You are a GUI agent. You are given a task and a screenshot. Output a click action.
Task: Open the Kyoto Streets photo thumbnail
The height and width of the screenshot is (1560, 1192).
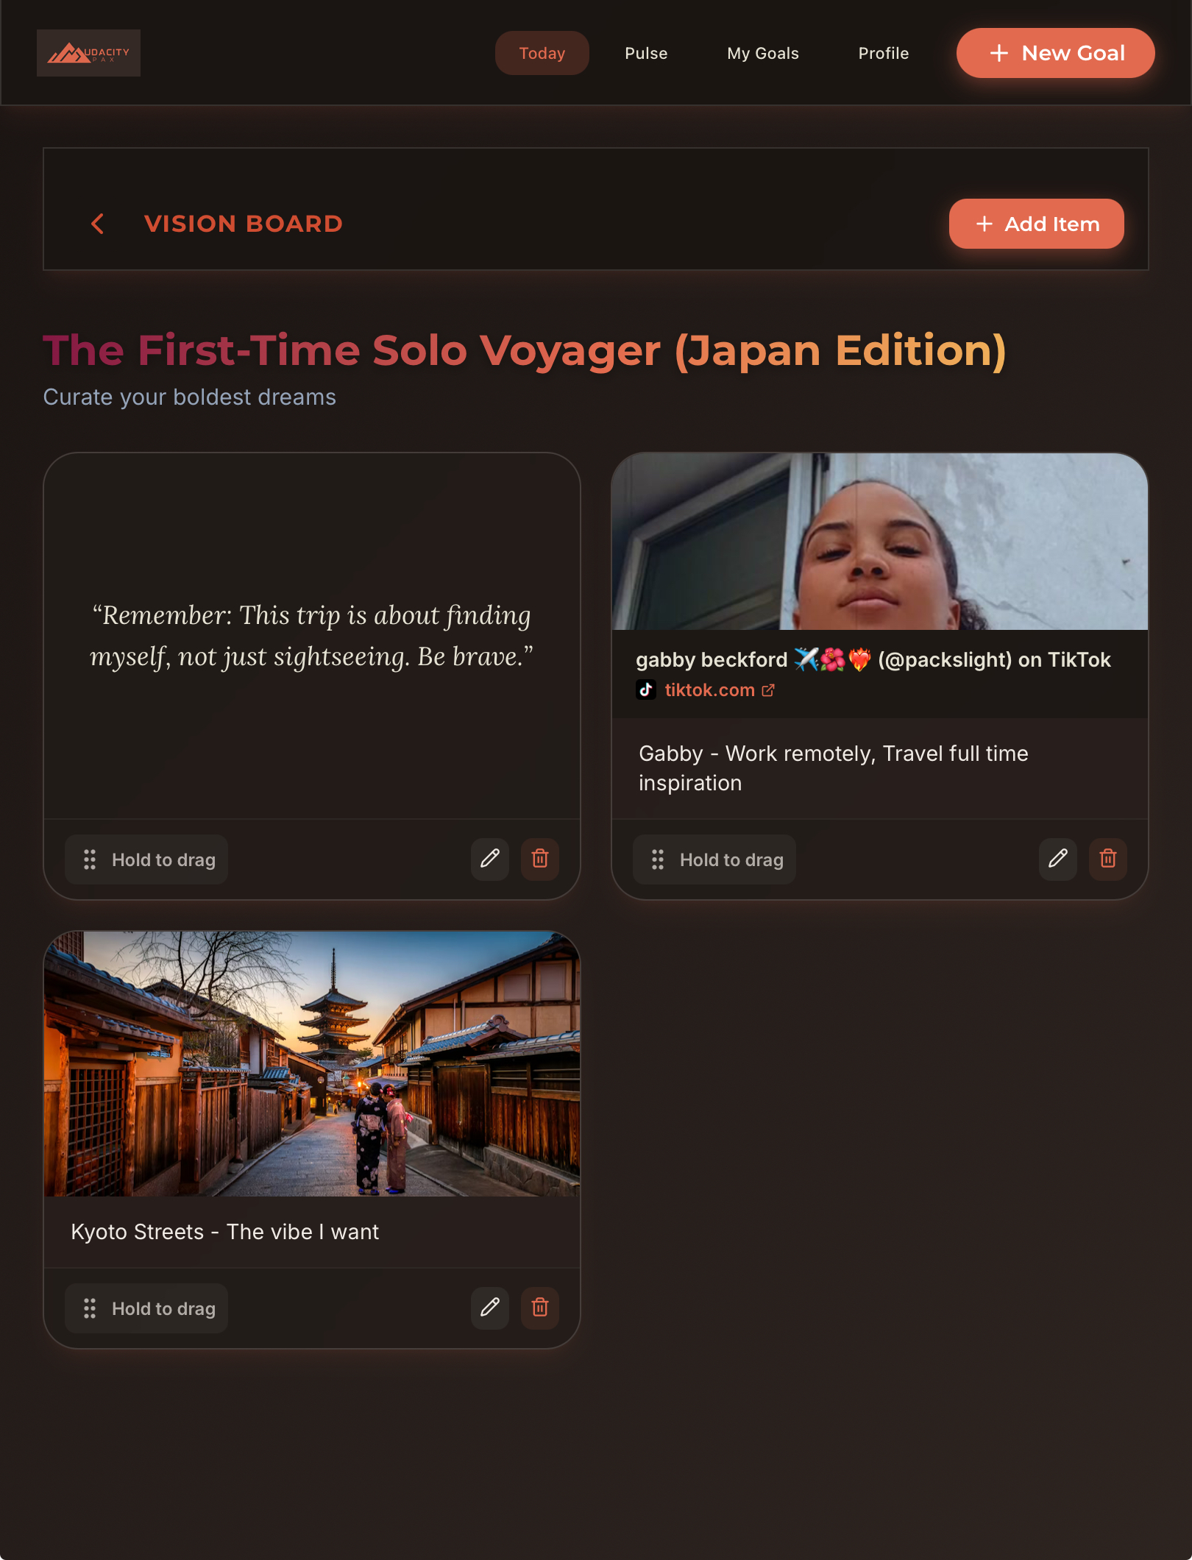pos(312,1064)
